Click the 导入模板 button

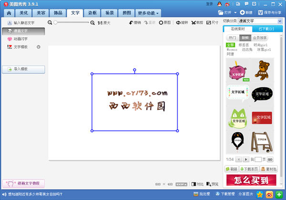(23, 69)
